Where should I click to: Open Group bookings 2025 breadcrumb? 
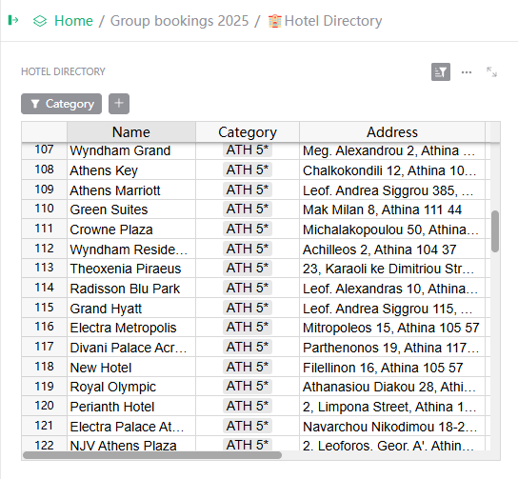pyautogui.click(x=179, y=21)
